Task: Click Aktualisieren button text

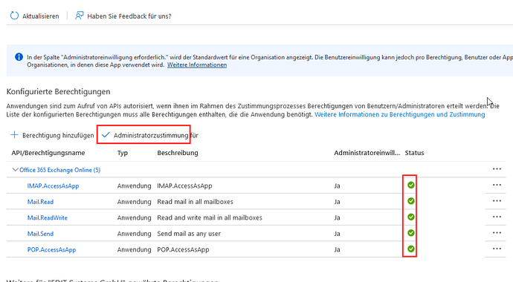Action: click(x=41, y=16)
